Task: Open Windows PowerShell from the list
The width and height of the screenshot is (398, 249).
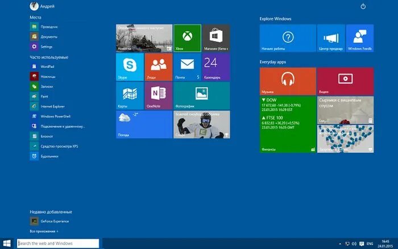Action: (50, 116)
